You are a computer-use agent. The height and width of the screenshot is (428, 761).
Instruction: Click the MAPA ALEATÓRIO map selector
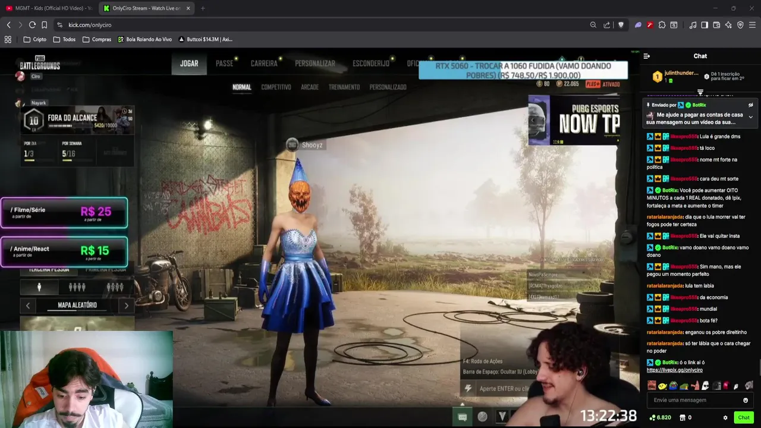click(x=77, y=306)
